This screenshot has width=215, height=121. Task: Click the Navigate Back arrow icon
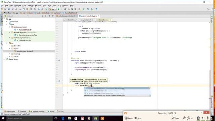(x=39, y=9)
